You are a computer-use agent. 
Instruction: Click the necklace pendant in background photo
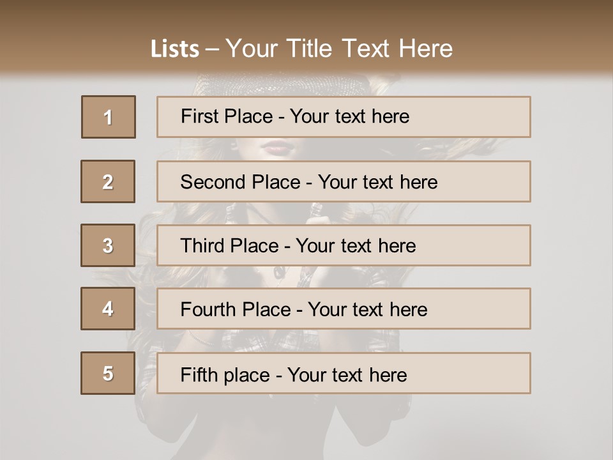coord(279,272)
